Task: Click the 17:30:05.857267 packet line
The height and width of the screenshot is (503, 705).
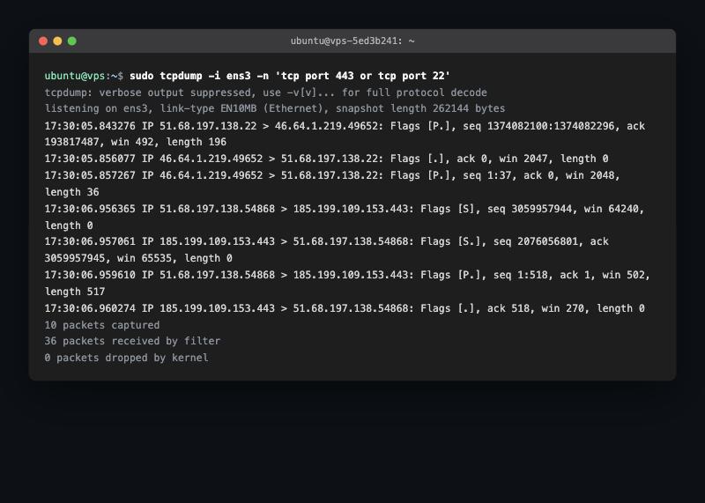Action: click(x=332, y=175)
